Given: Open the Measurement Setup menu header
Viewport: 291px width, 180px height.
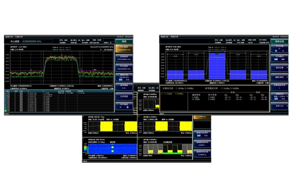Looking at the screenshot, I should click(x=279, y=41).
